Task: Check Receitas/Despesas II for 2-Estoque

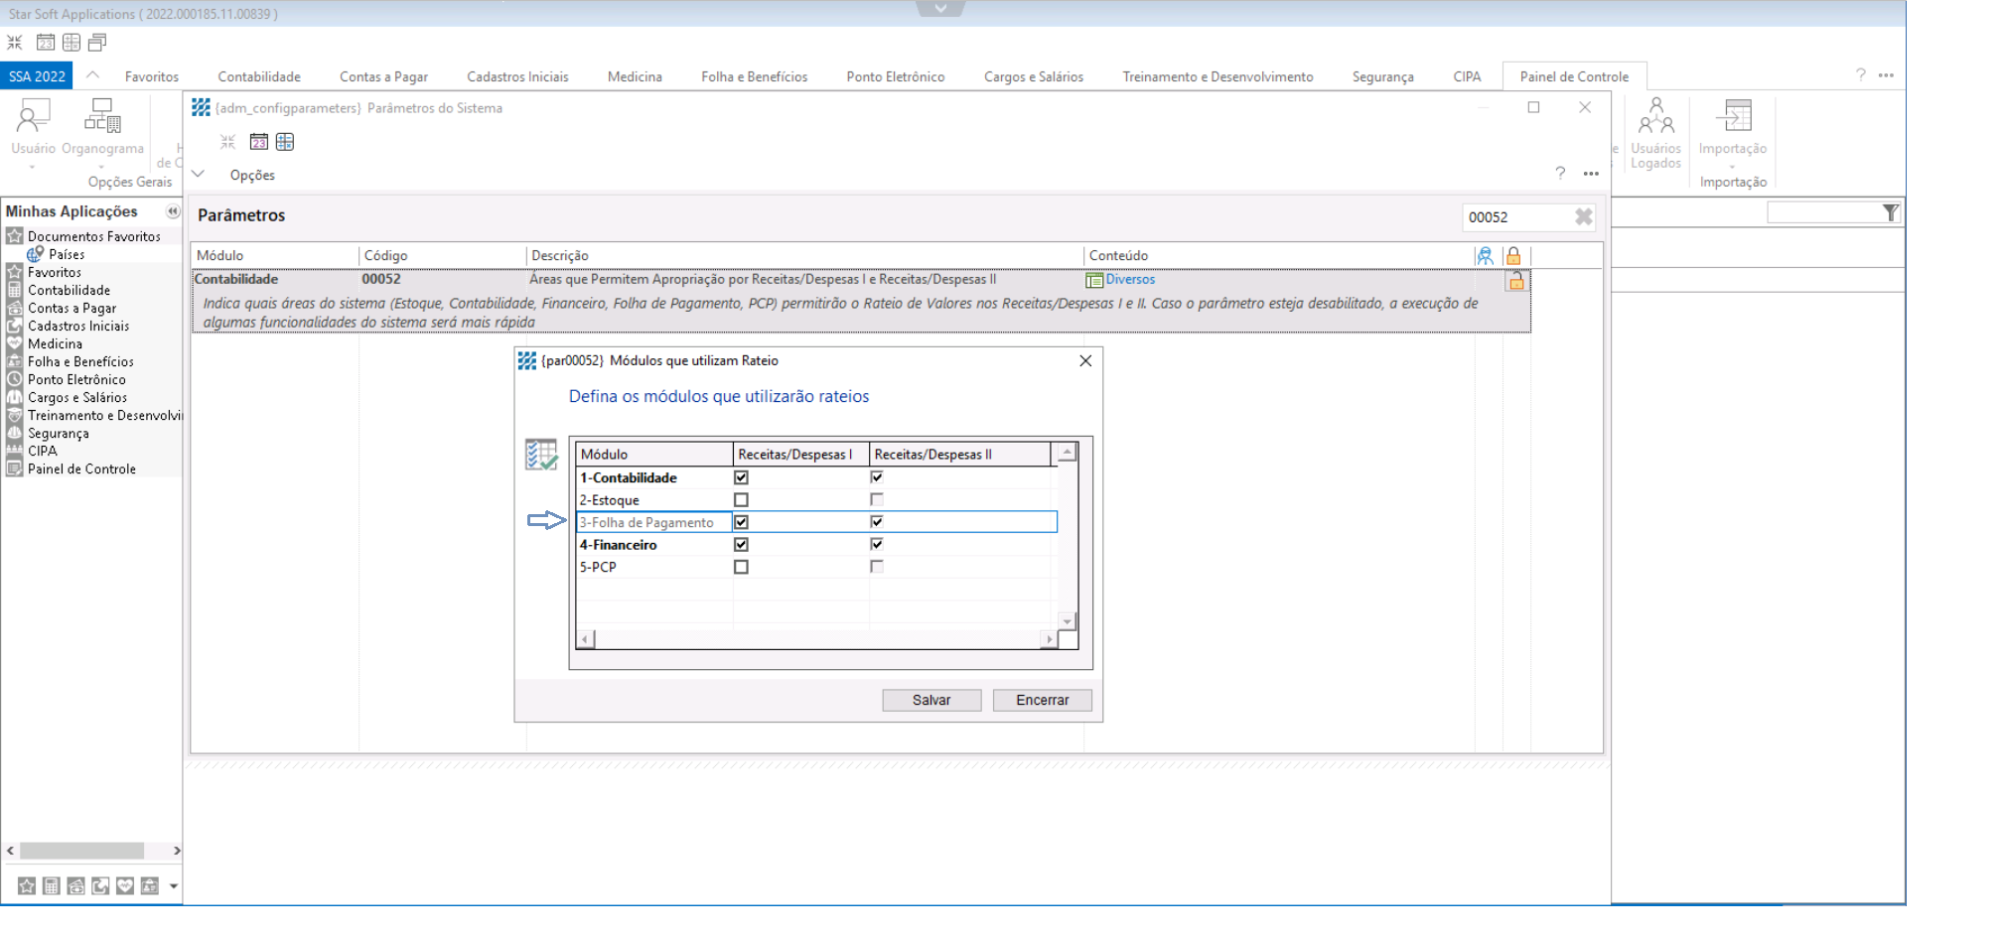Action: tap(877, 500)
